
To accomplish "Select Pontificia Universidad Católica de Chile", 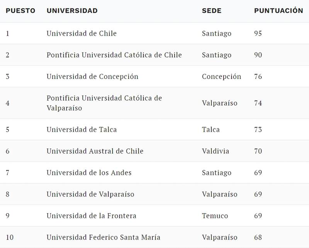I will tap(114, 55).
